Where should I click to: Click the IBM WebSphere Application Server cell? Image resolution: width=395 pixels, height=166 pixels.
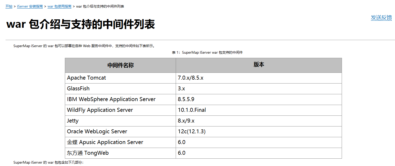111,99
